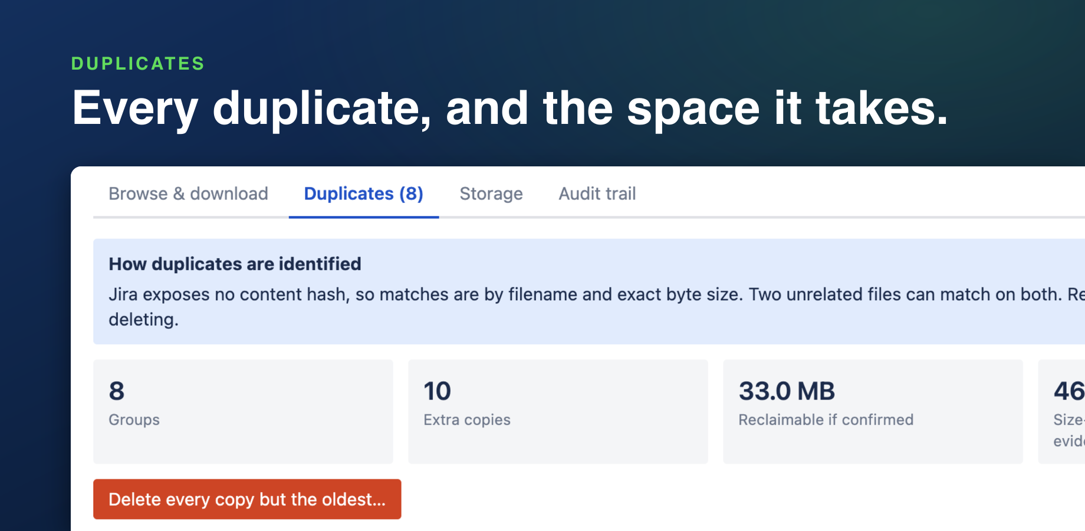Click the '8 Groups' stat card
Viewport: 1085px width, 531px height.
pyautogui.click(x=243, y=411)
